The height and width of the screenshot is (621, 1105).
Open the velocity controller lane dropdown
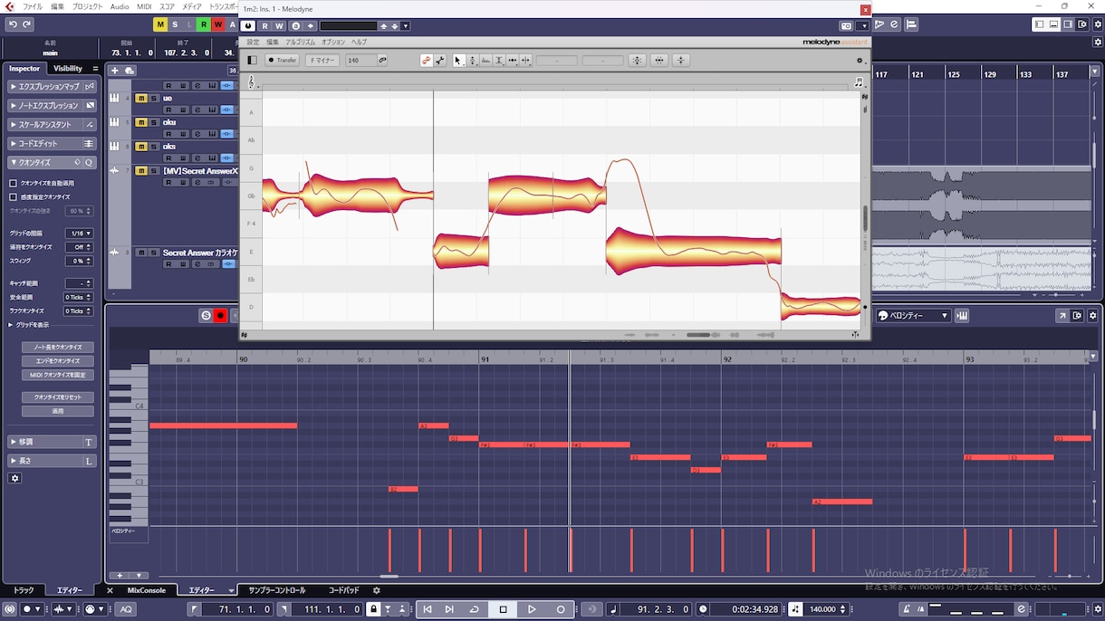[913, 316]
